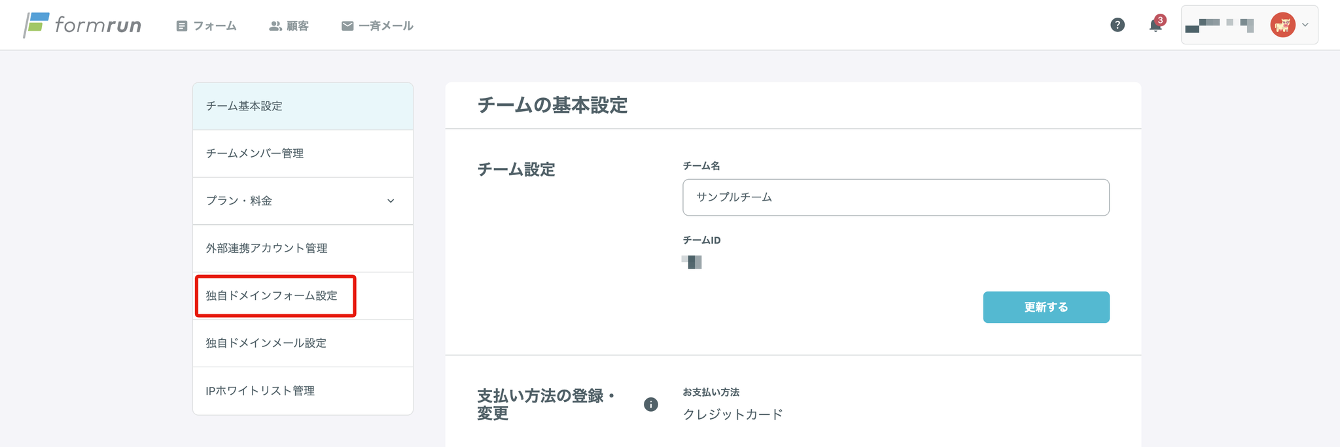Open チームメンバー管理 in the sidebar

click(303, 154)
